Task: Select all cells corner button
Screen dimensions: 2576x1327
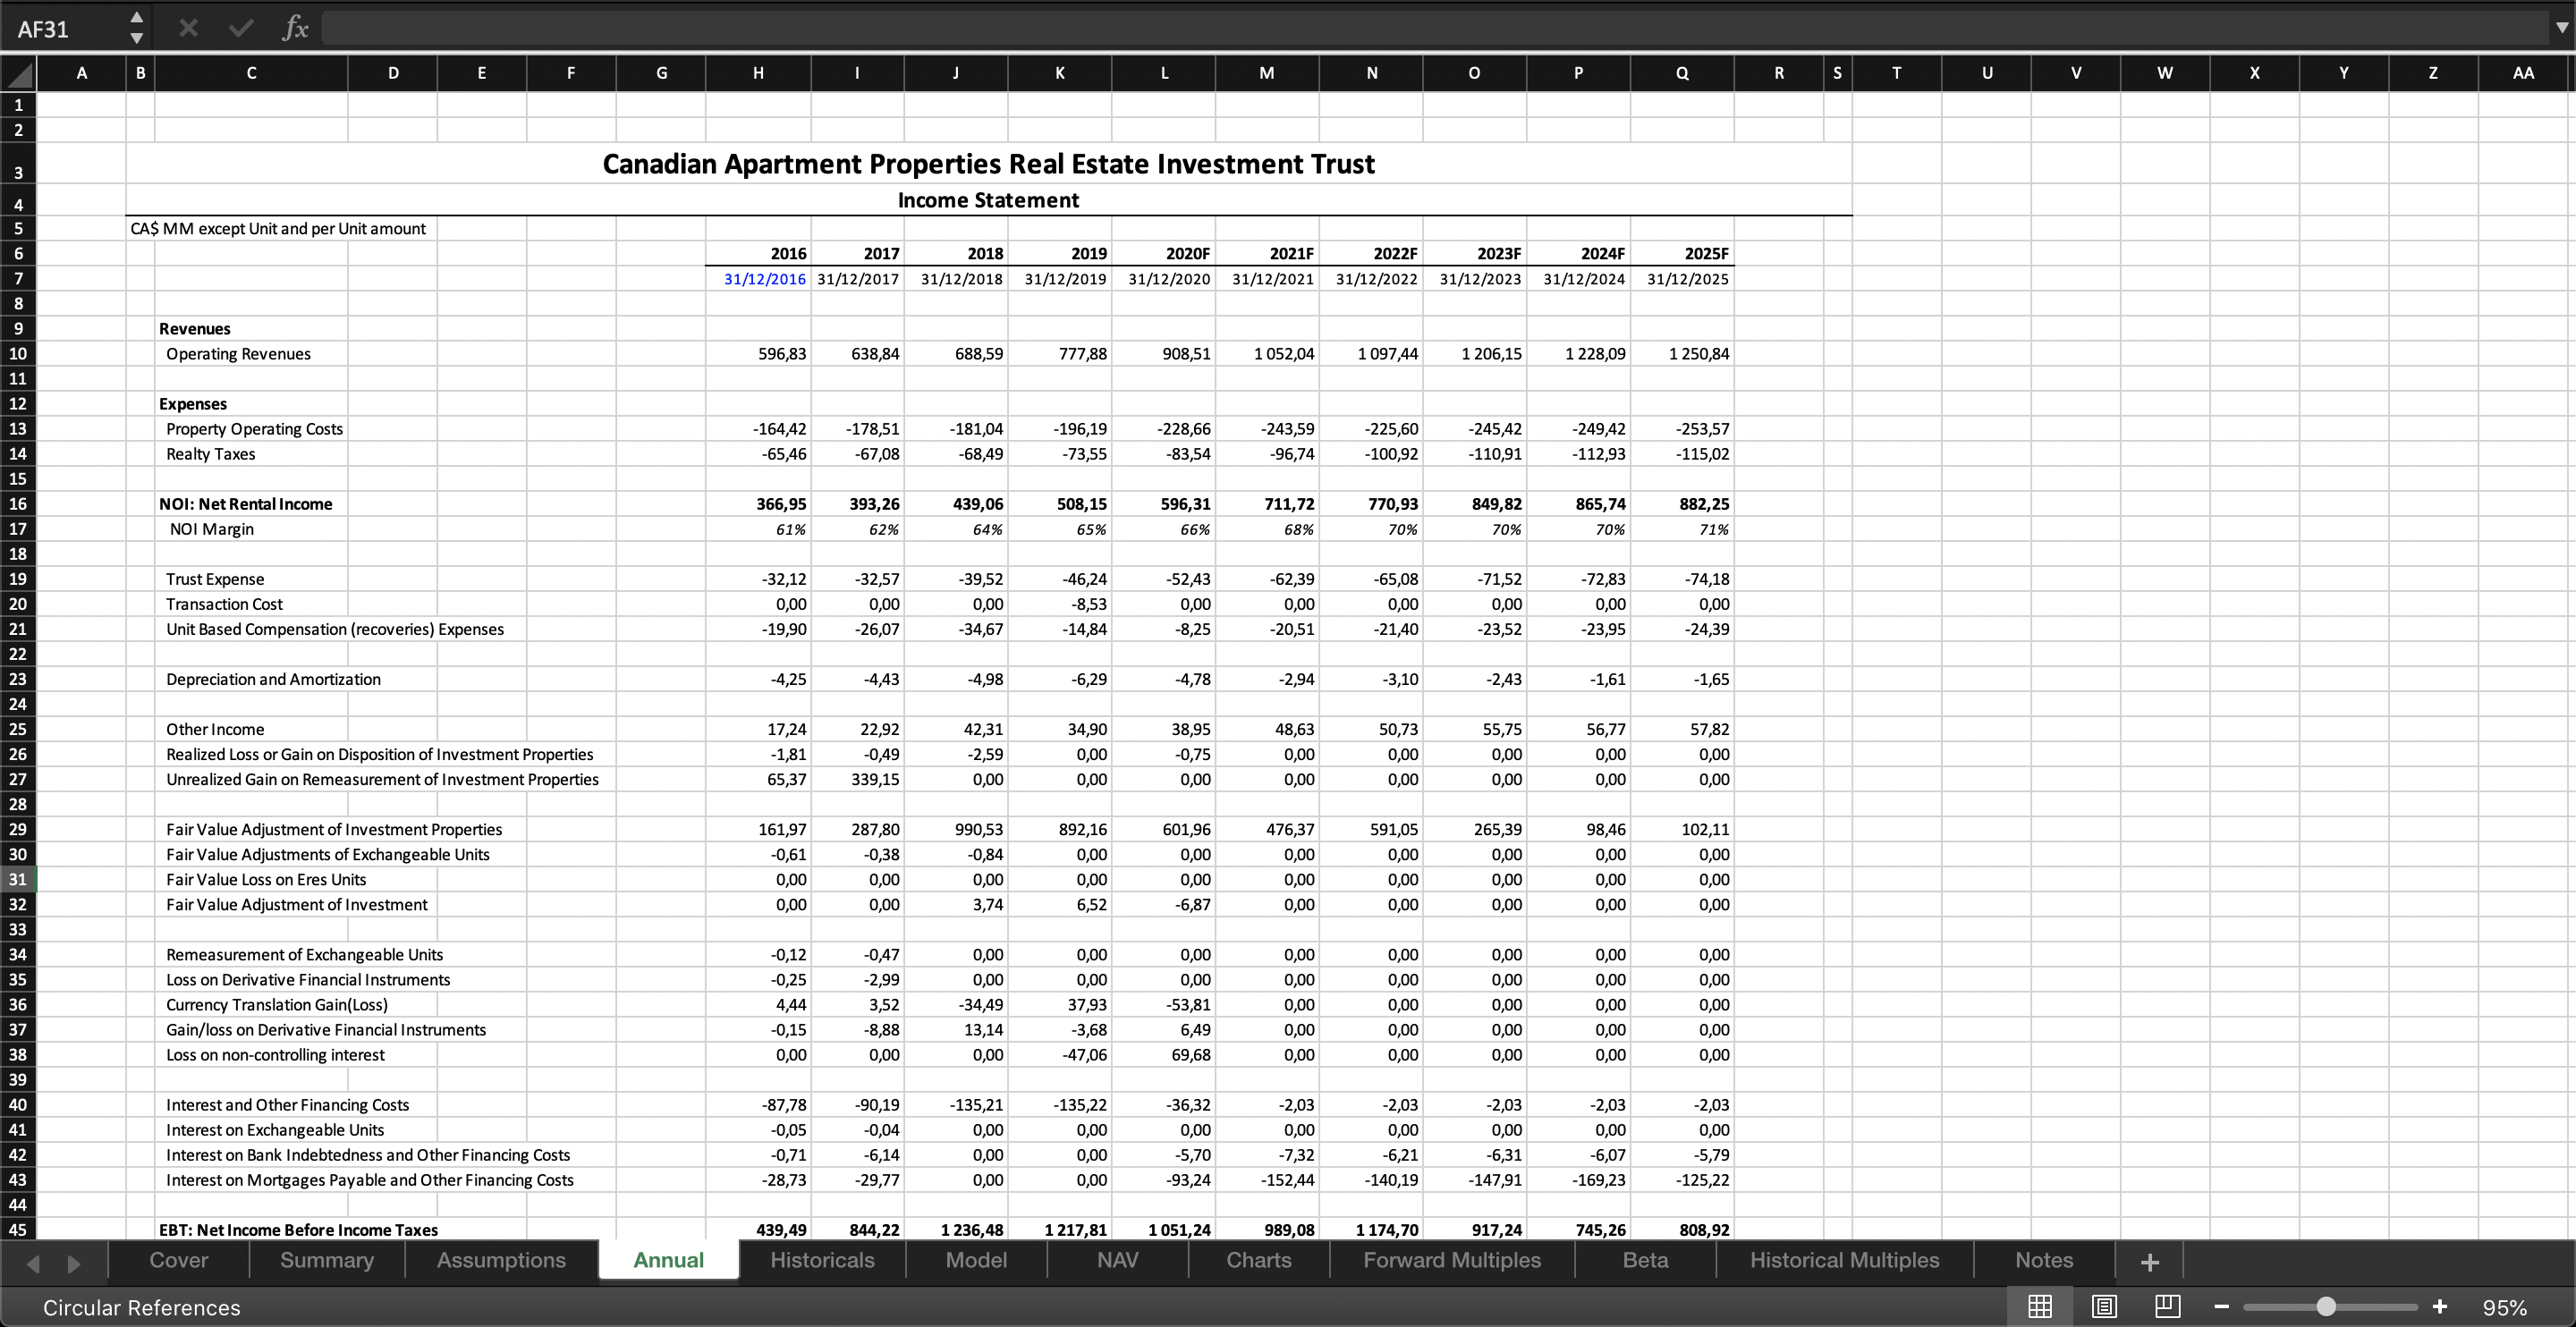Action: click(18, 73)
